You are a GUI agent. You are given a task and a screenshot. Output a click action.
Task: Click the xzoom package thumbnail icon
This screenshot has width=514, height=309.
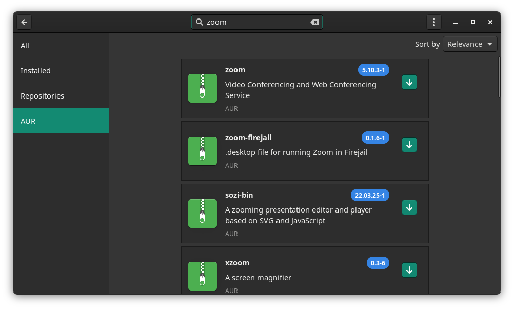[x=202, y=276]
